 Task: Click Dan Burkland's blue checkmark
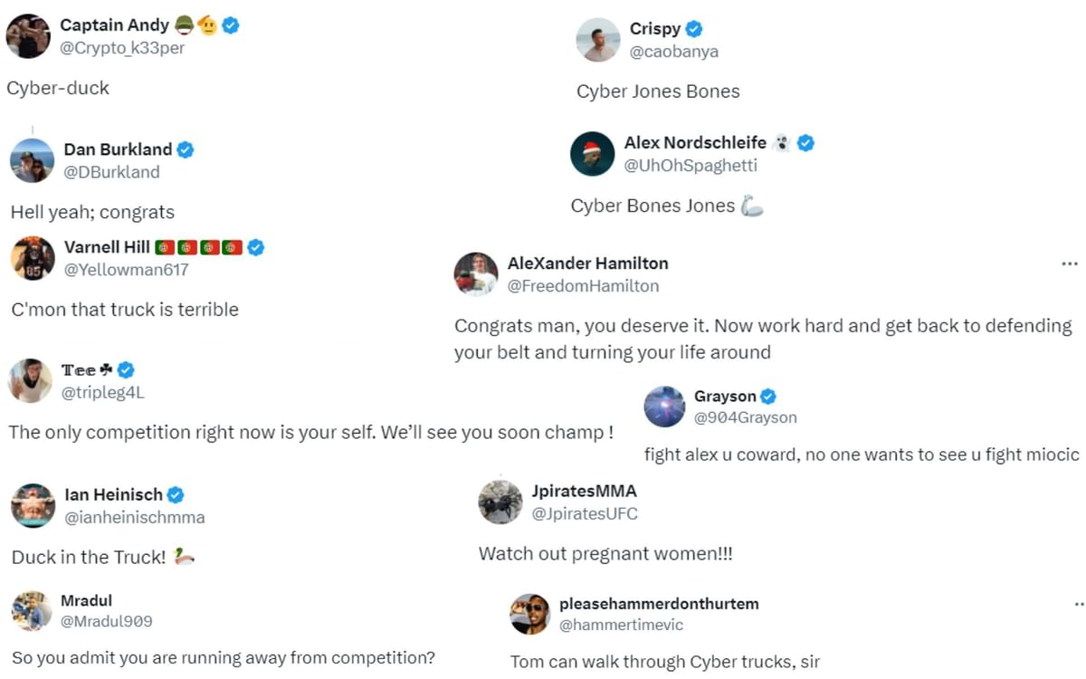(184, 148)
